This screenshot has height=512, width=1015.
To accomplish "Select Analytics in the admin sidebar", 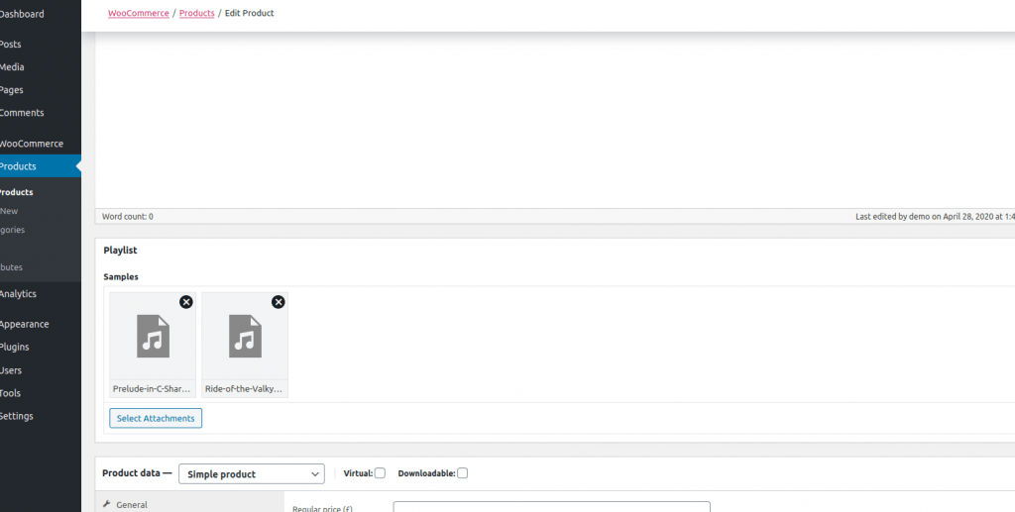I will pyautogui.click(x=18, y=294).
